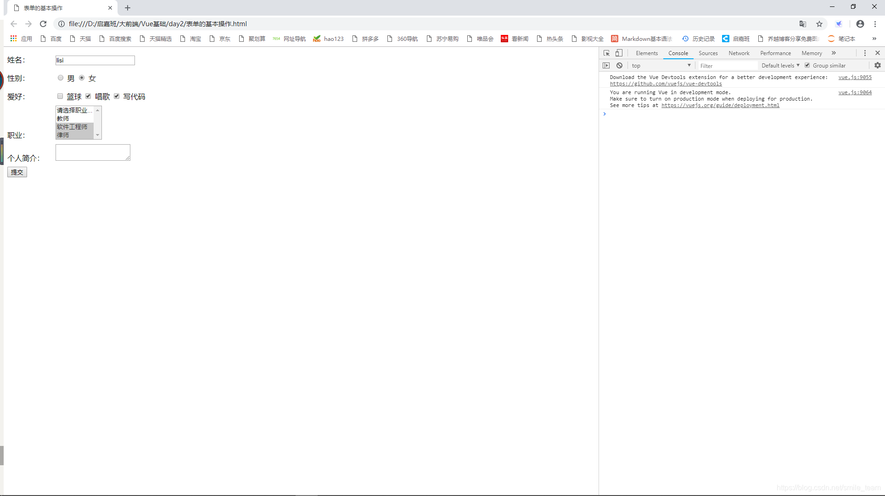Select 请选择职业 in the list box
Screen dimensions: 885x496
point(74,110)
